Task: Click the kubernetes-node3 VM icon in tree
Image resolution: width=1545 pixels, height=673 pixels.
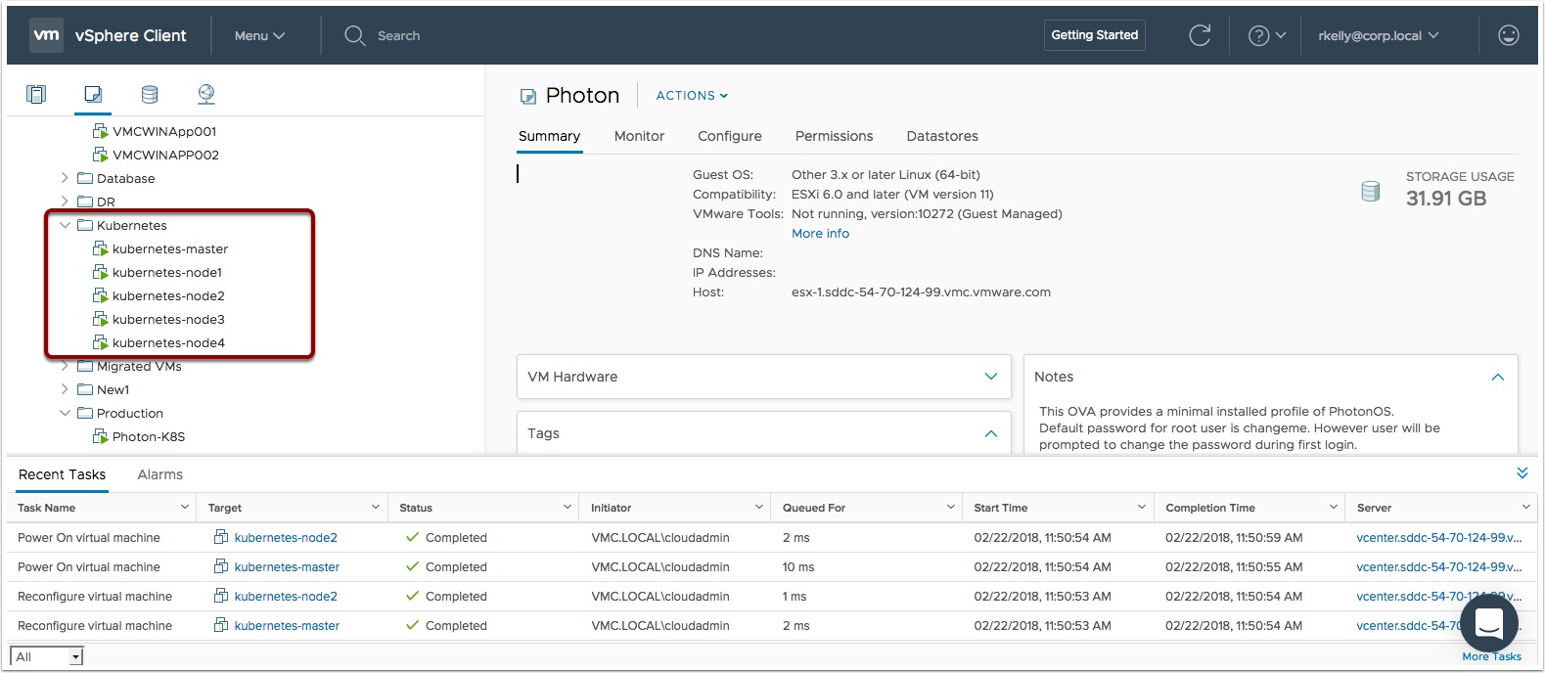Action: tap(100, 319)
